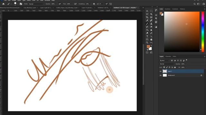Screen dimensions: 206x115
Task: Select the Clone Stamp tool
Action: [x=151, y=24]
